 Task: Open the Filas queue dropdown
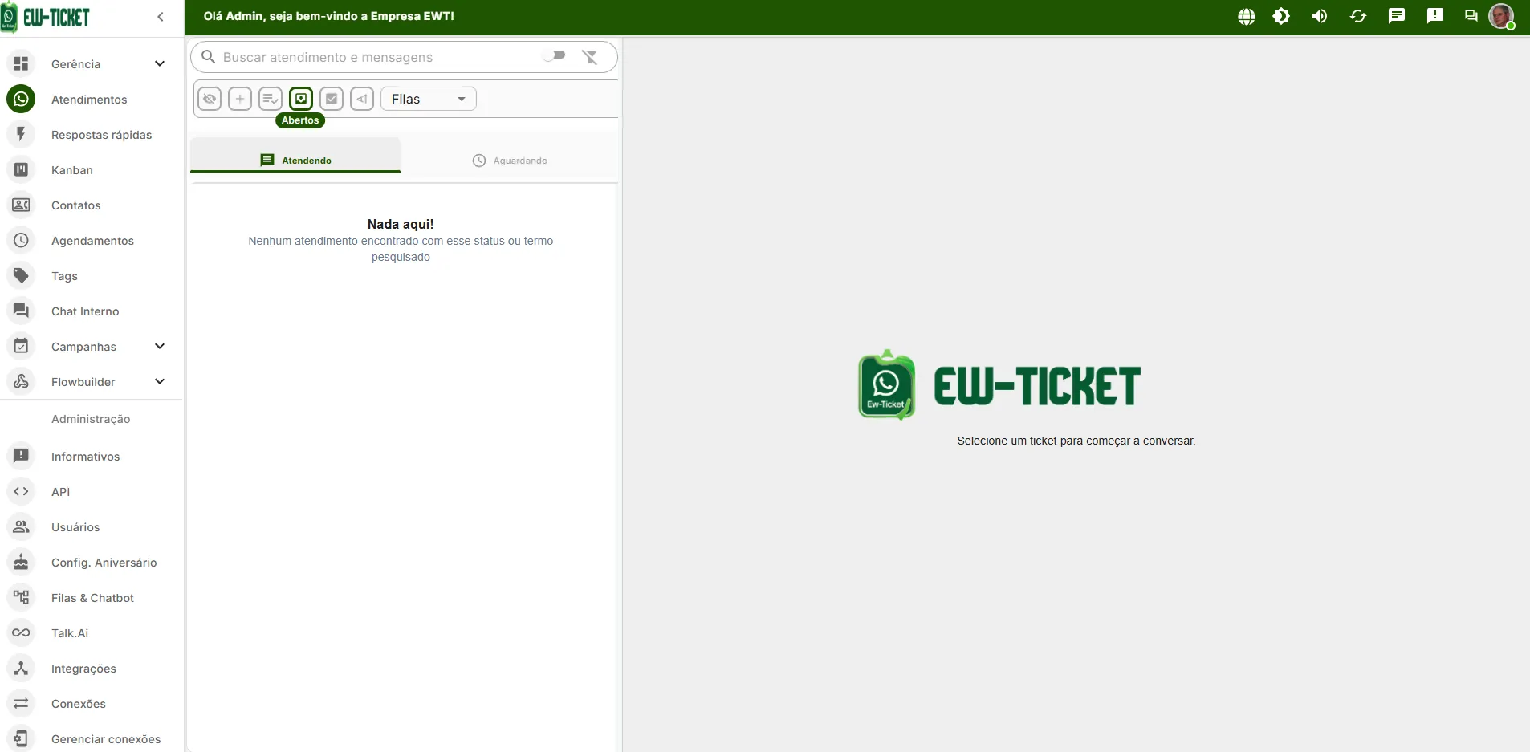(429, 99)
